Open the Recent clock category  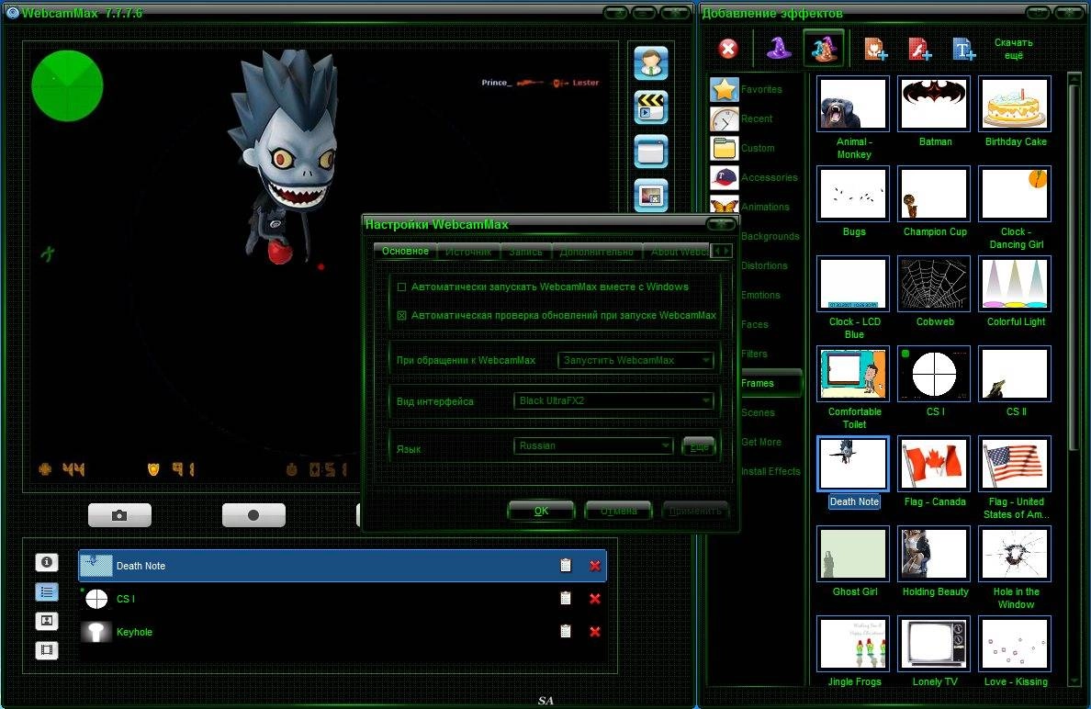[x=755, y=119]
